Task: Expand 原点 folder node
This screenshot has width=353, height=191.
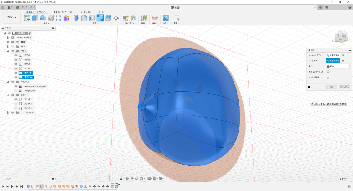Action: pos(8,46)
